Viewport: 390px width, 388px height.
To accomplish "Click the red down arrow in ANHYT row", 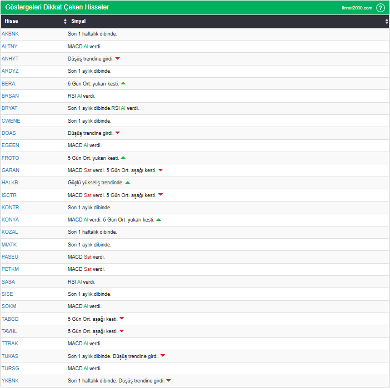I will click(118, 59).
